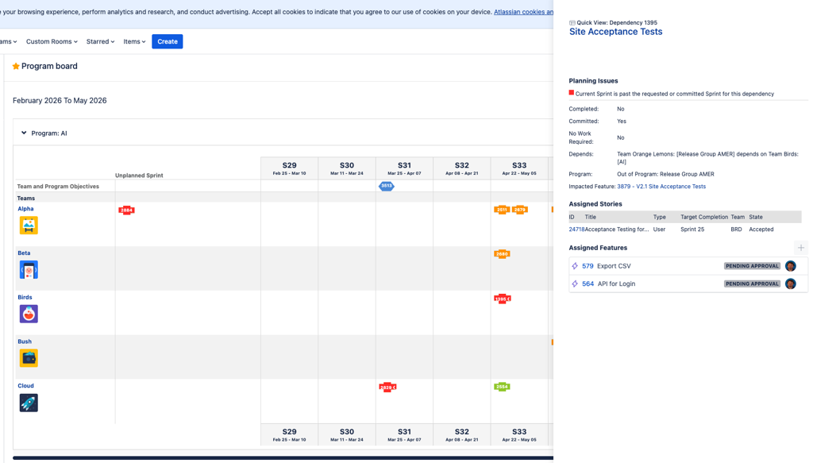Open red dependency 2829 in Cloud row
This screenshot has width=813, height=463.
point(387,388)
